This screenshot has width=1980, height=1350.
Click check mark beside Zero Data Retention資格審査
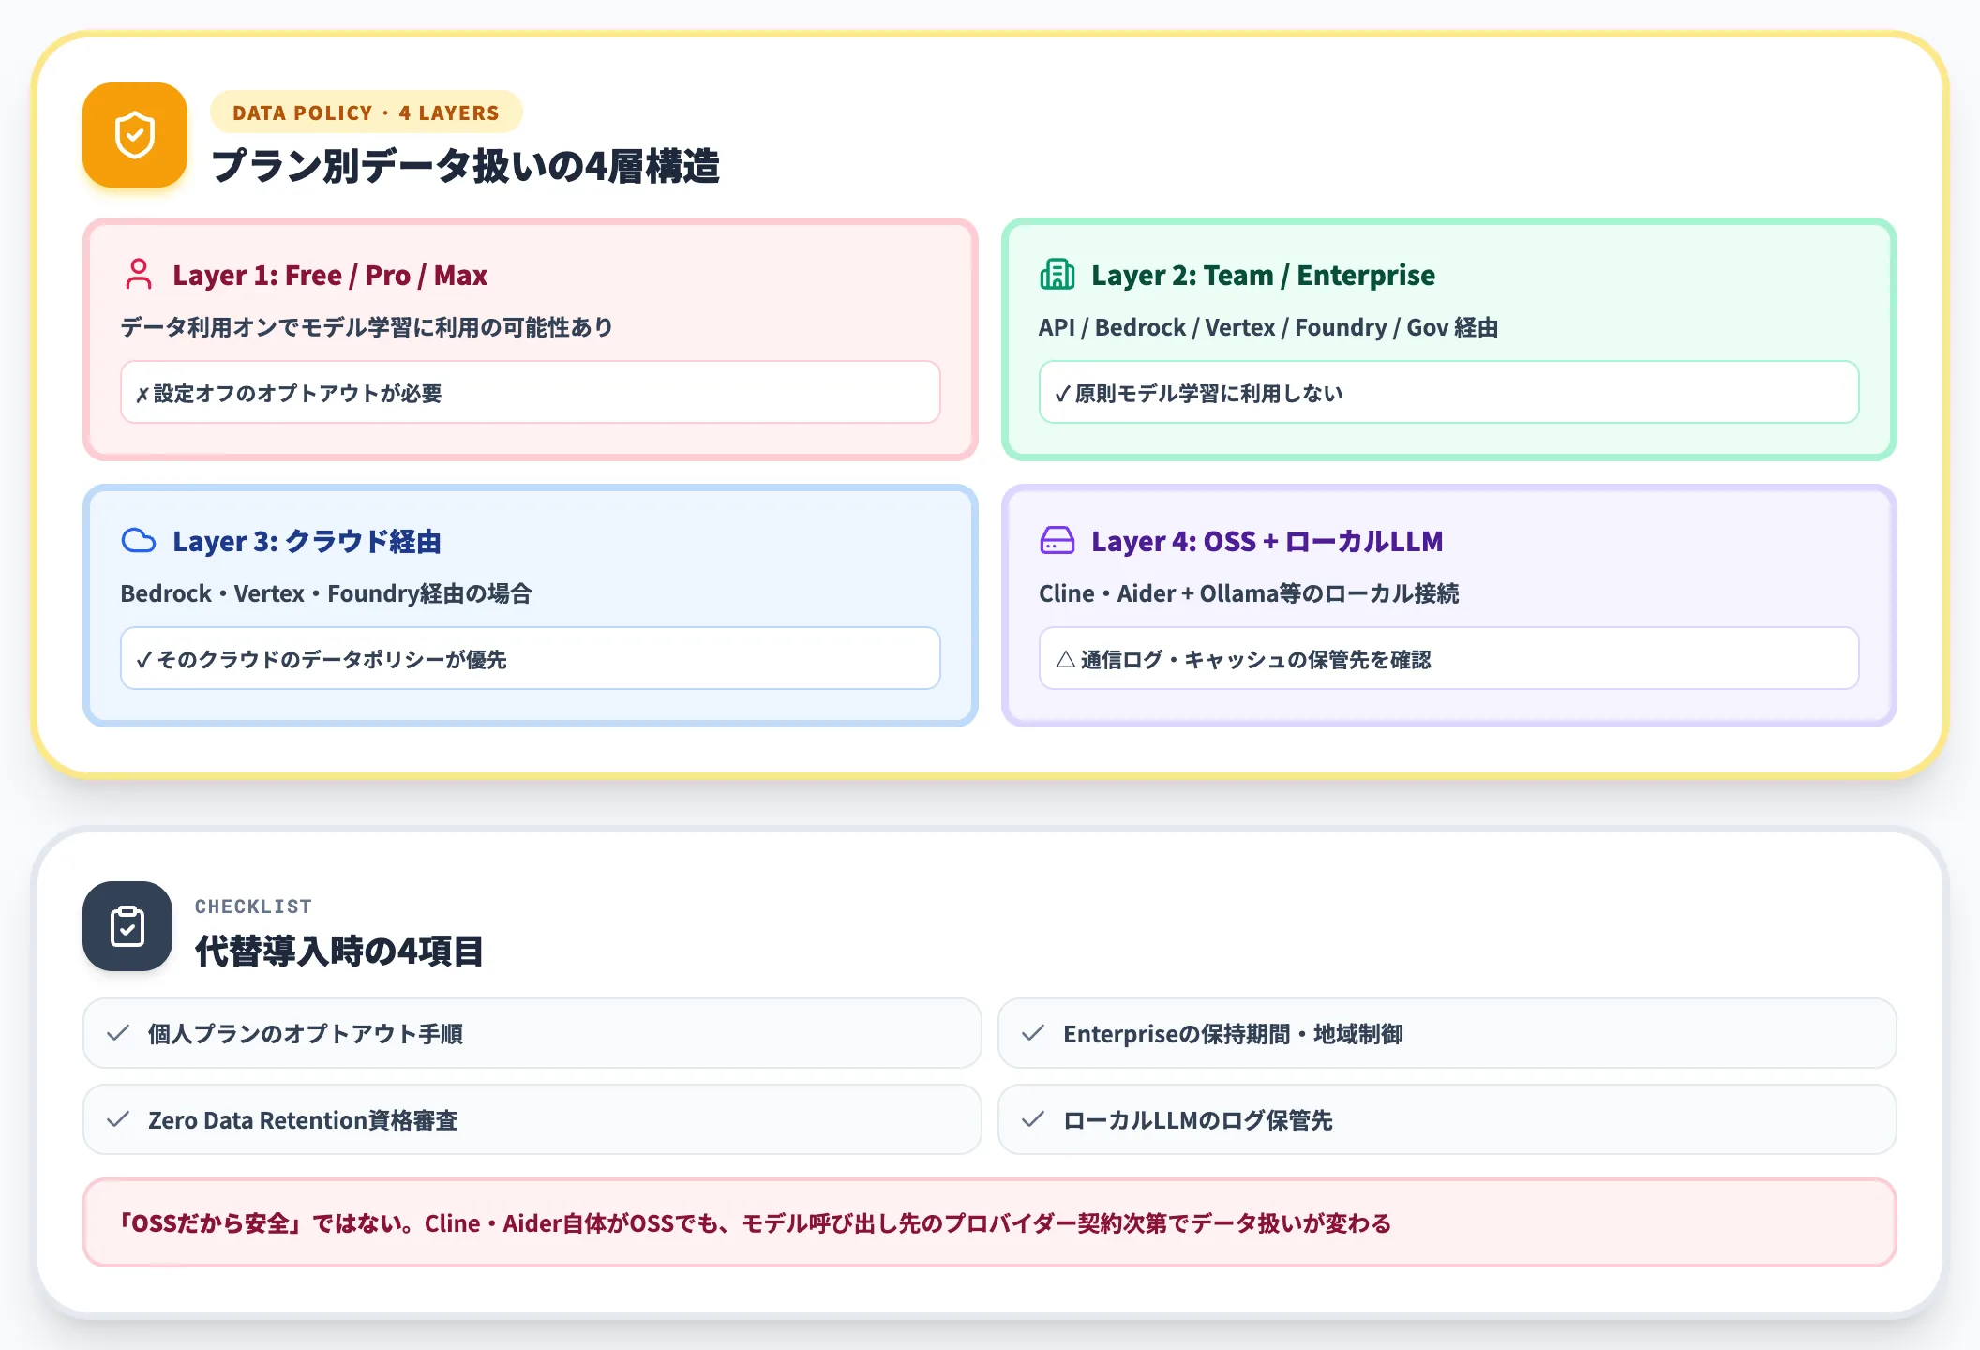point(118,1119)
